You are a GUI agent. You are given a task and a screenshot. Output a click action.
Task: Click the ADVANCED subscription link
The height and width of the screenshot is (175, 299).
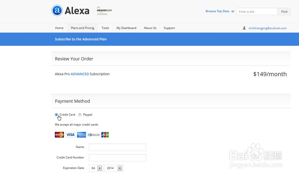80,74
